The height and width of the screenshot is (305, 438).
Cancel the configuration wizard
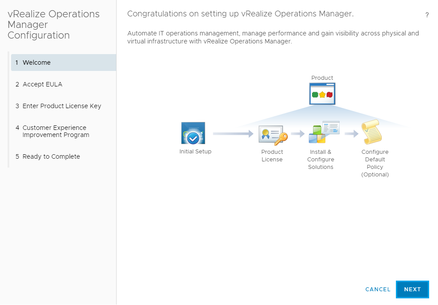(x=378, y=289)
